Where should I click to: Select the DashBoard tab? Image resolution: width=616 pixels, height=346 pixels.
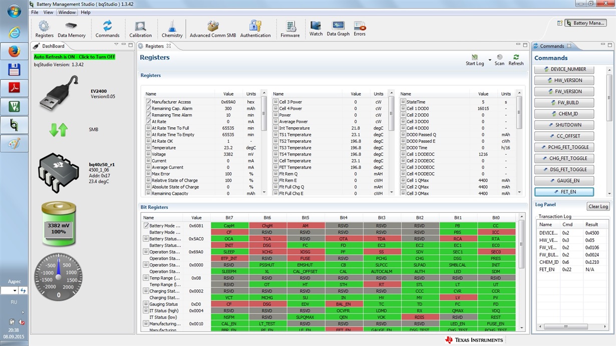(53, 46)
